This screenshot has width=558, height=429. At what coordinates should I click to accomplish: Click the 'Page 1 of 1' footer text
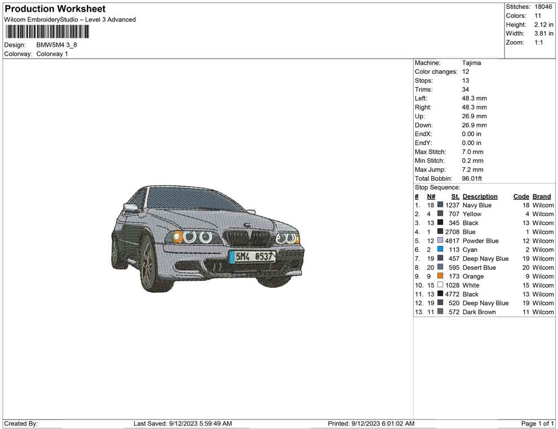click(537, 423)
